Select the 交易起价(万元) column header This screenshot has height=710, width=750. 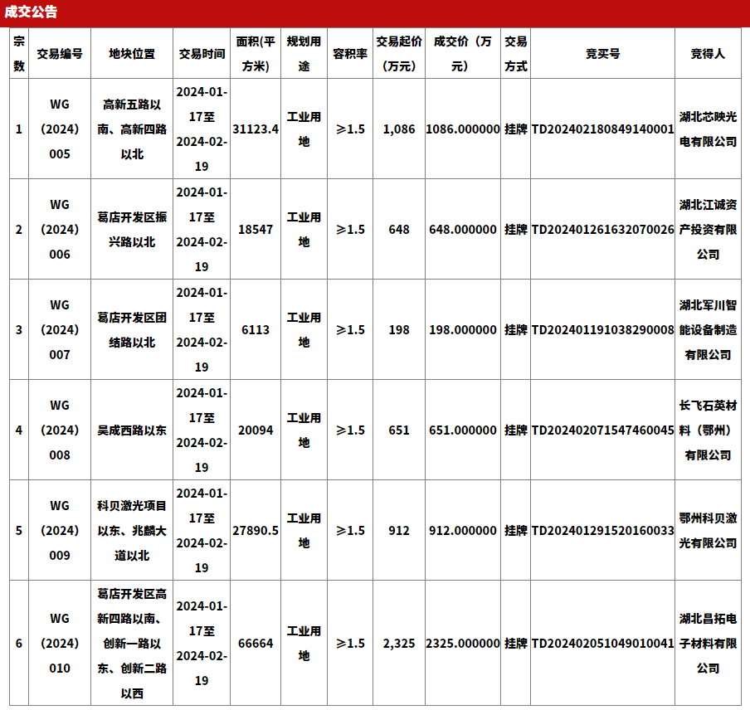pyautogui.click(x=399, y=54)
